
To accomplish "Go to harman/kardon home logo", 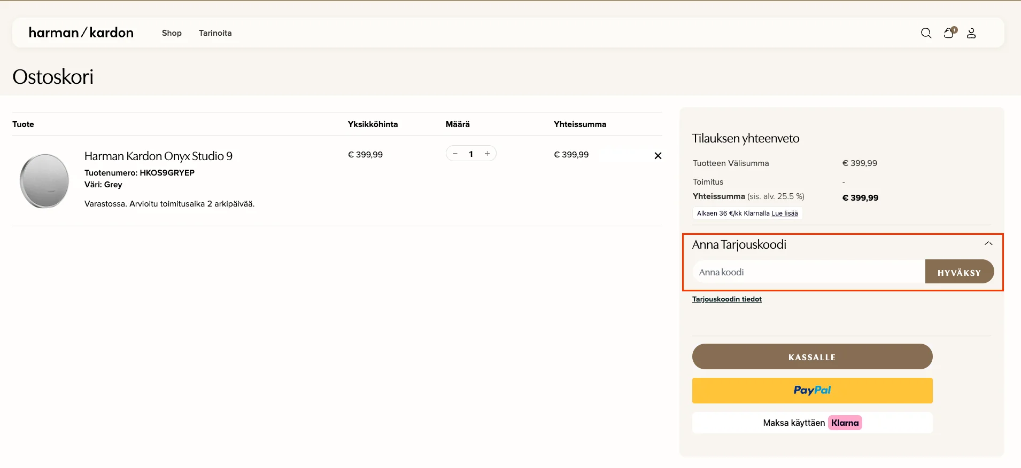I will coord(81,33).
